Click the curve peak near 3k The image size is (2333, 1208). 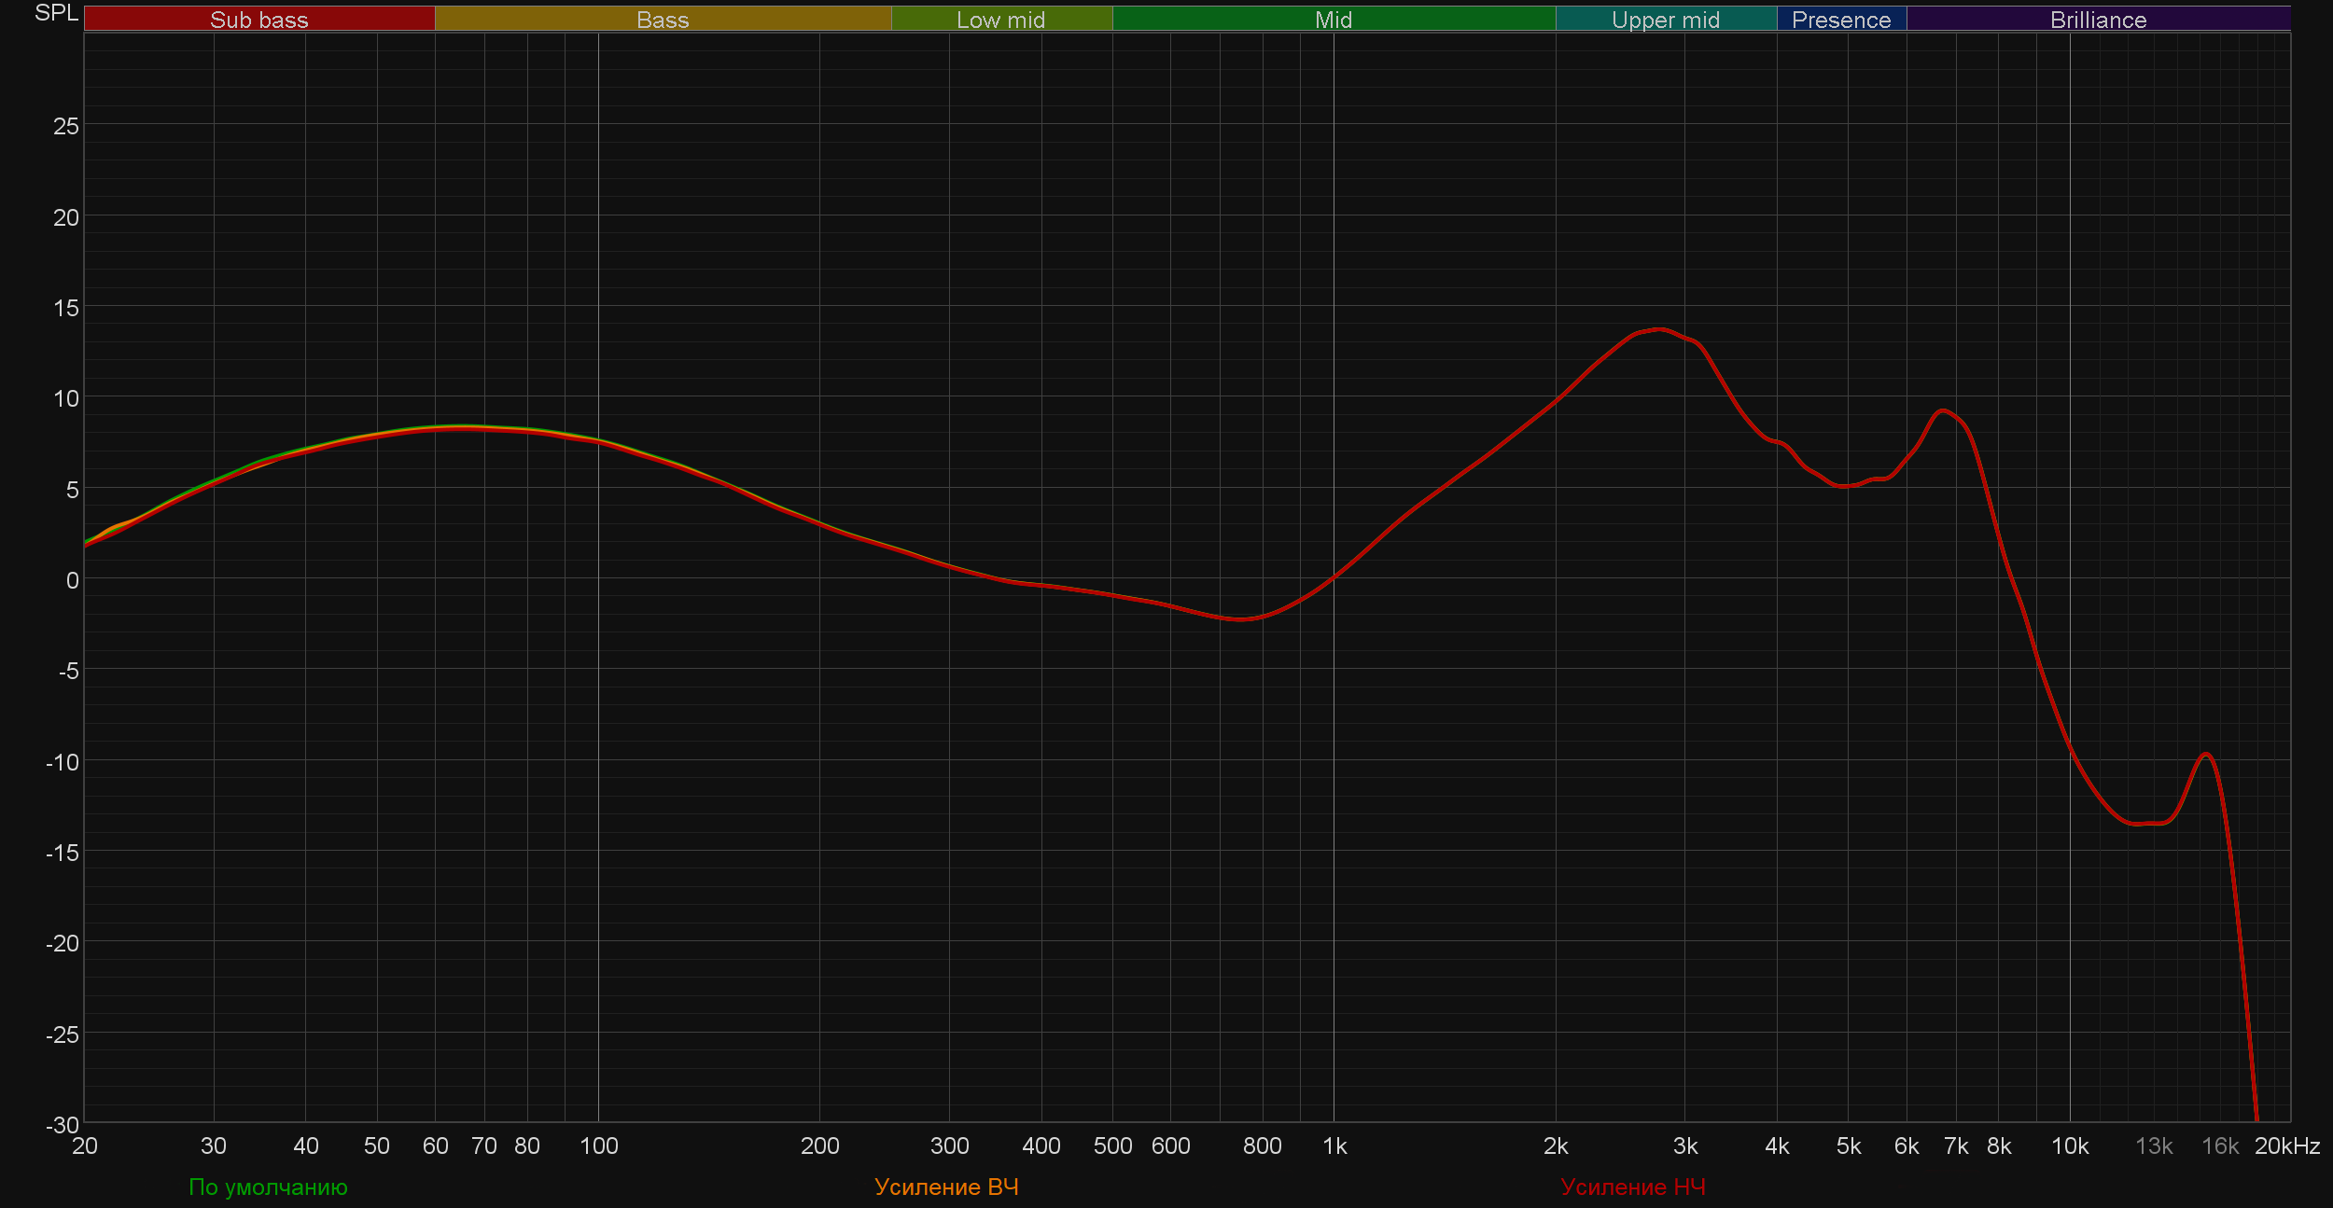point(1658,329)
